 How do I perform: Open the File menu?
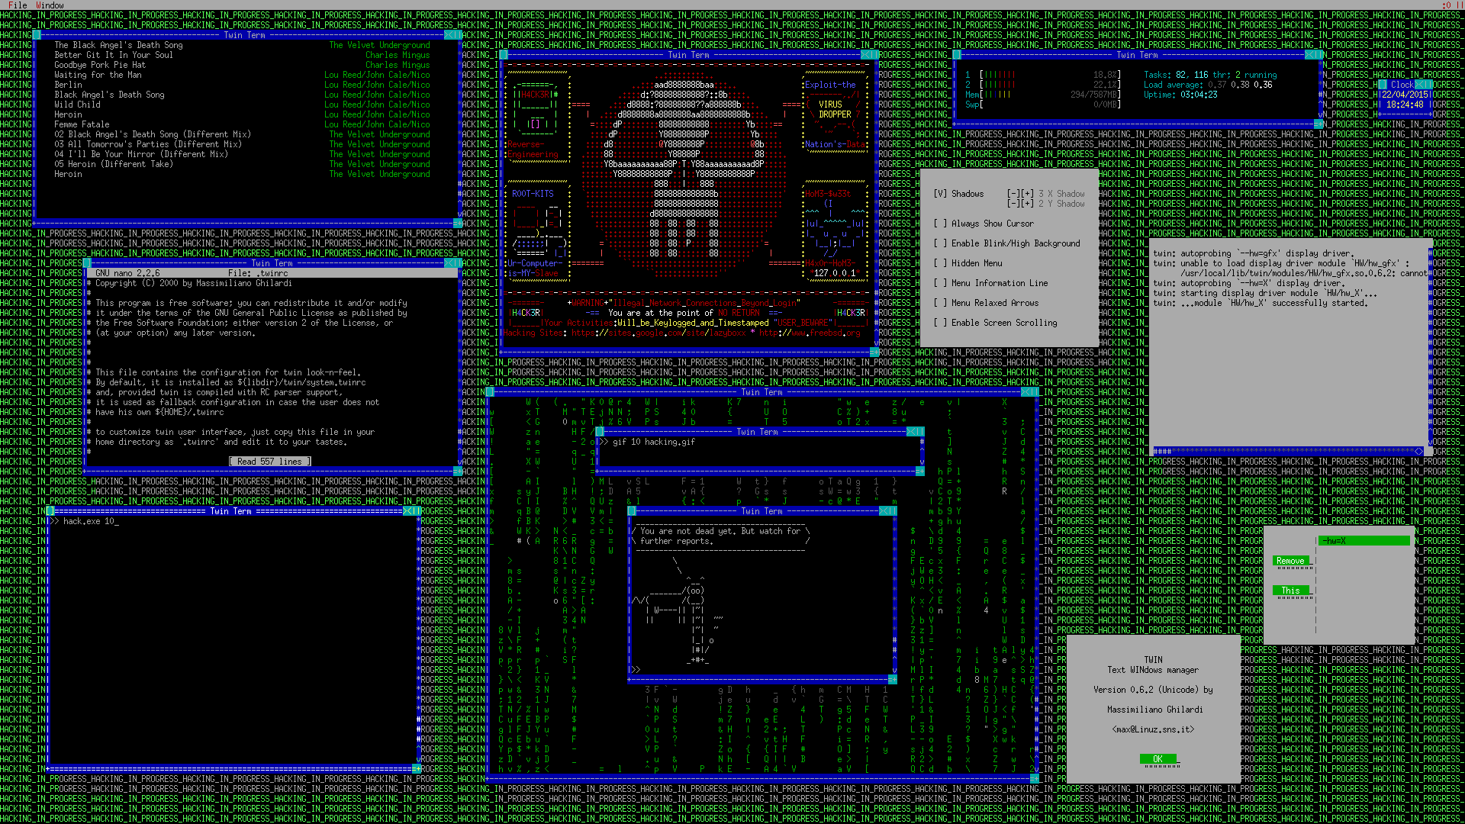pos(17,5)
